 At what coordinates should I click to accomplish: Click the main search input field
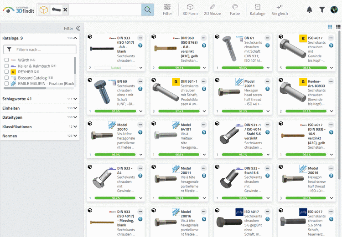pos(105,10)
